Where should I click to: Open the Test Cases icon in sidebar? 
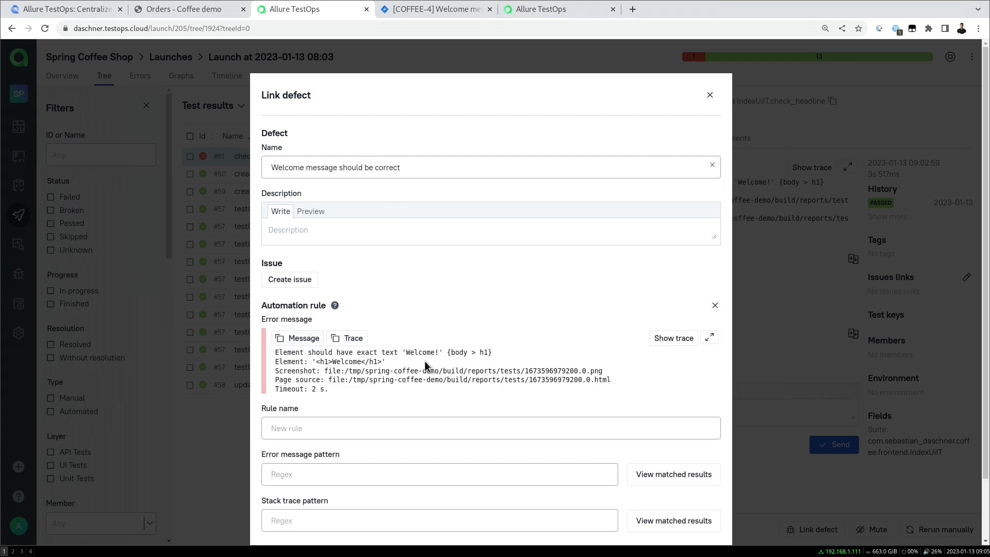19,156
